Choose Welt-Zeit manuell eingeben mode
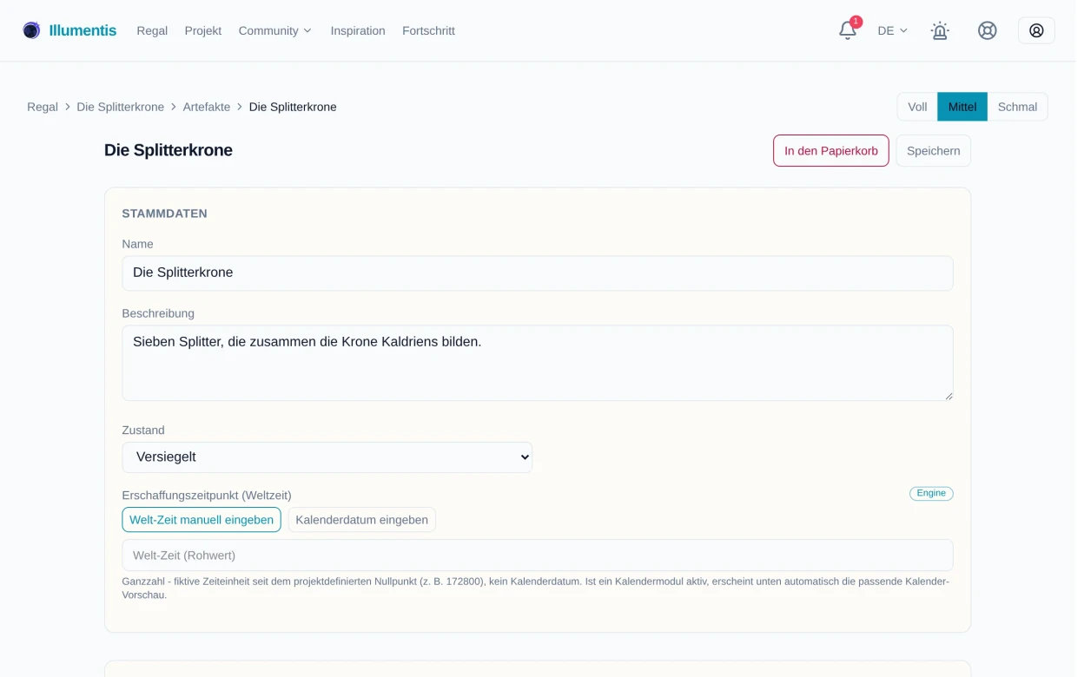Screen dimensions: 1084x677 coord(202,520)
